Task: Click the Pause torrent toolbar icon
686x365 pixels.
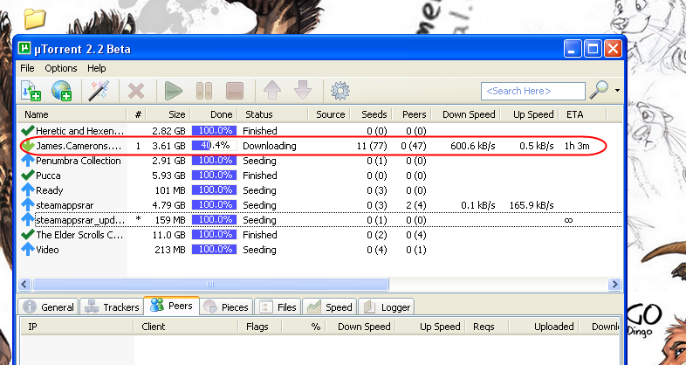Action: [x=204, y=91]
